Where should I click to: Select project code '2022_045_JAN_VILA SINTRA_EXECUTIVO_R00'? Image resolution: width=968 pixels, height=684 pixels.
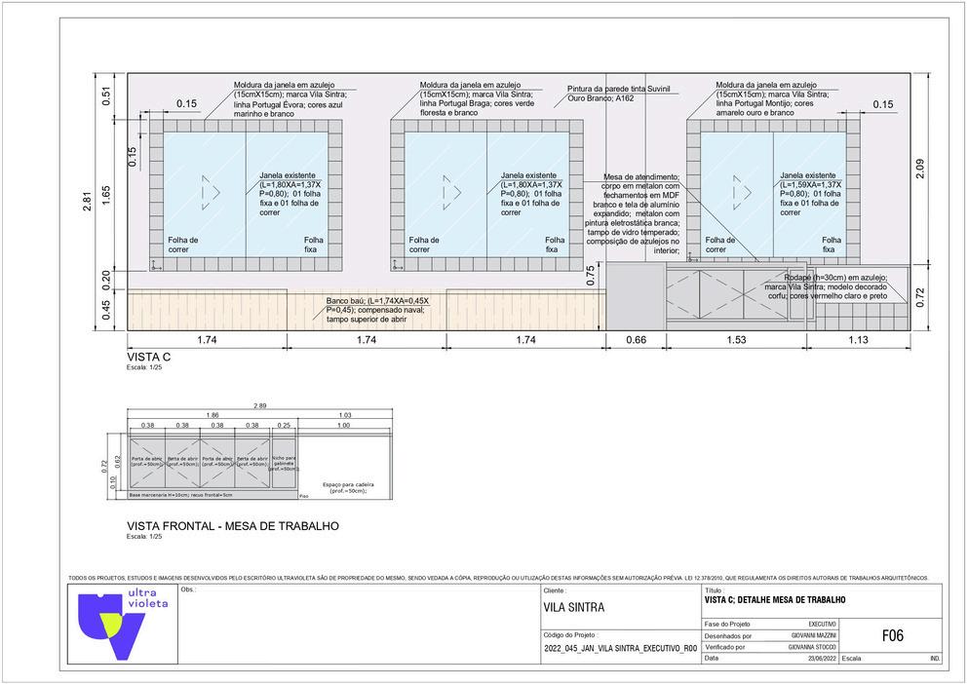(620, 649)
